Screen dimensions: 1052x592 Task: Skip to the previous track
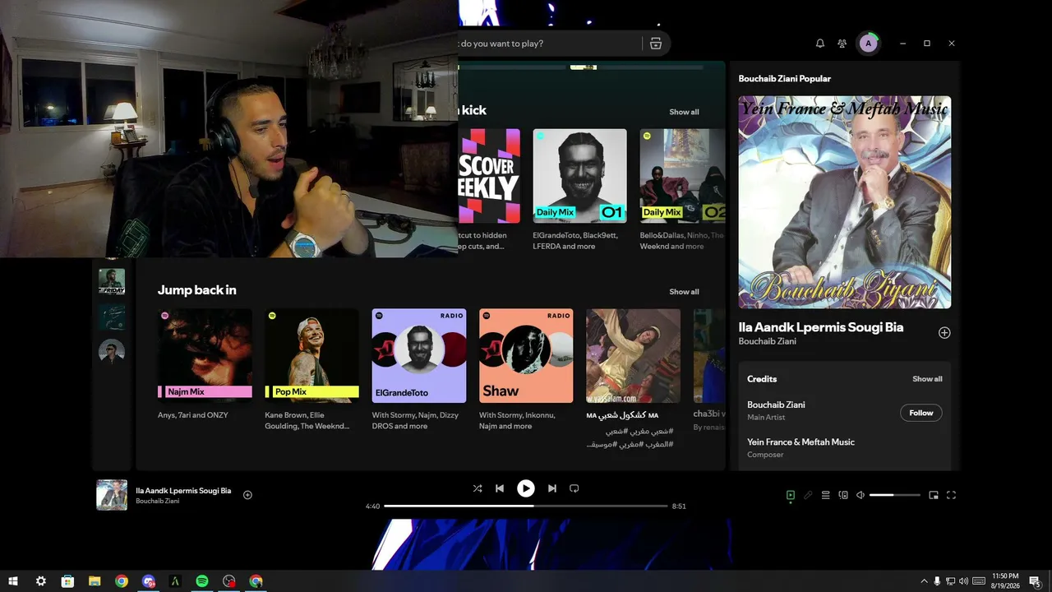tap(500, 488)
